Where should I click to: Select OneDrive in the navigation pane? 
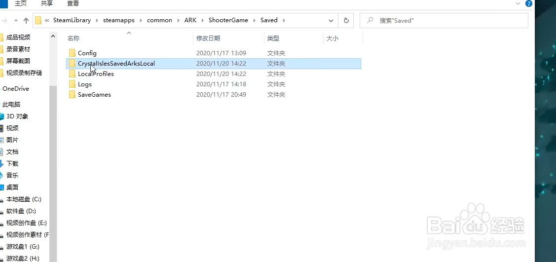pyautogui.click(x=16, y=89)
